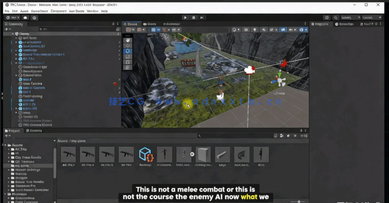Click the Project folder tree scrollbar
389x203 pixels.
pyautogui.click(x=55, y=163)
